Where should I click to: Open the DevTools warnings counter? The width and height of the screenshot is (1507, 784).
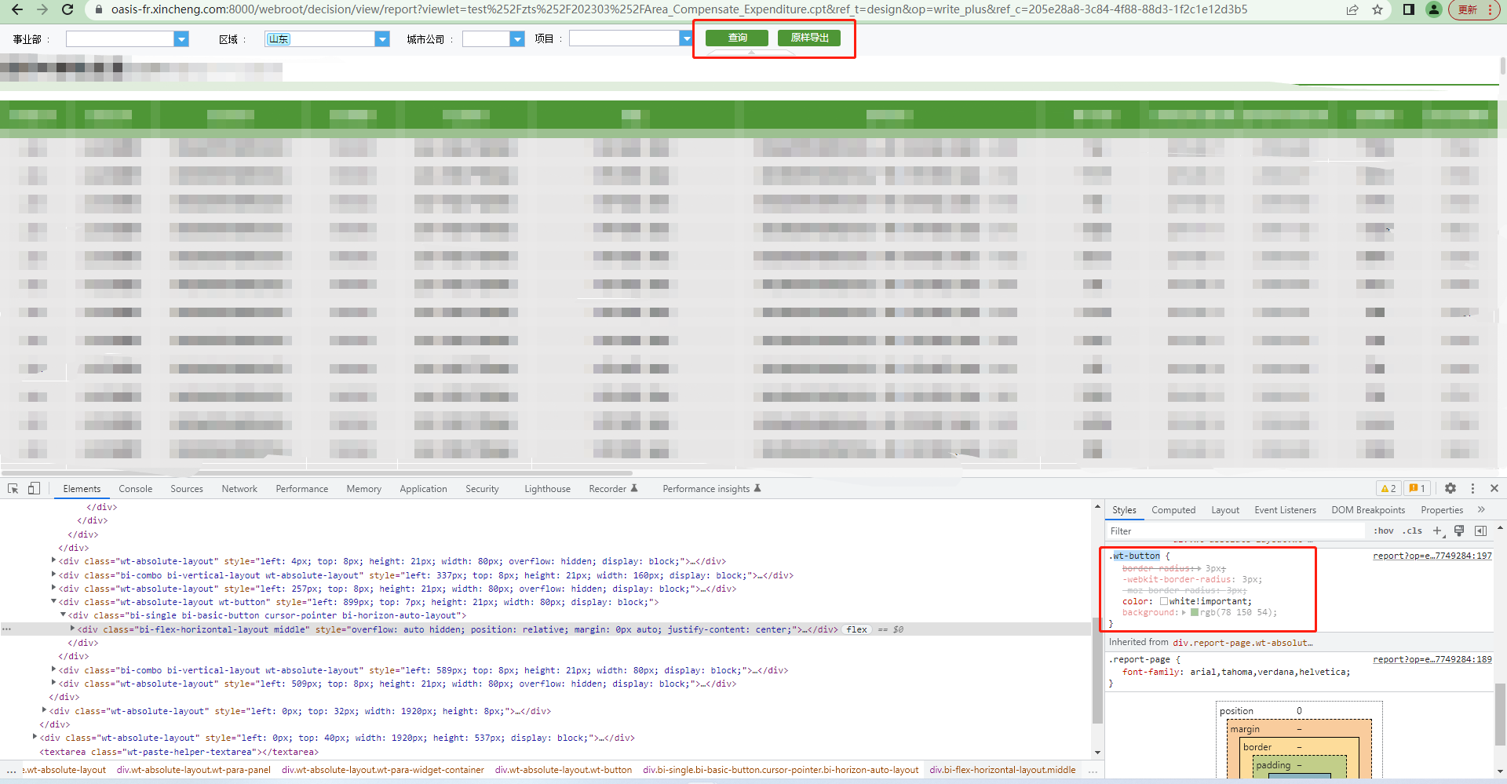(x=1388, y=488)
